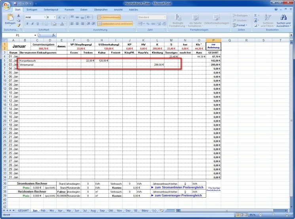Paste using the large Einfügen clipboard icon
Image resolution: width=295 pixels, height=219 pixels.
(x=10, y=19)
